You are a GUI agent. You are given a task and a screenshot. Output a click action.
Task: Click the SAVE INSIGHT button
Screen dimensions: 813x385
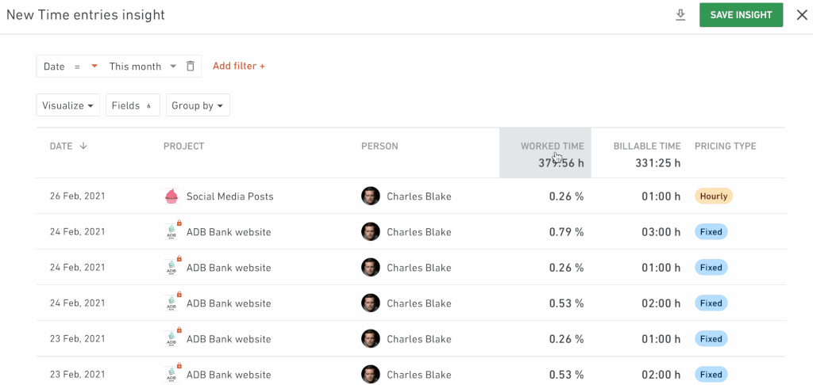point(741,15)
